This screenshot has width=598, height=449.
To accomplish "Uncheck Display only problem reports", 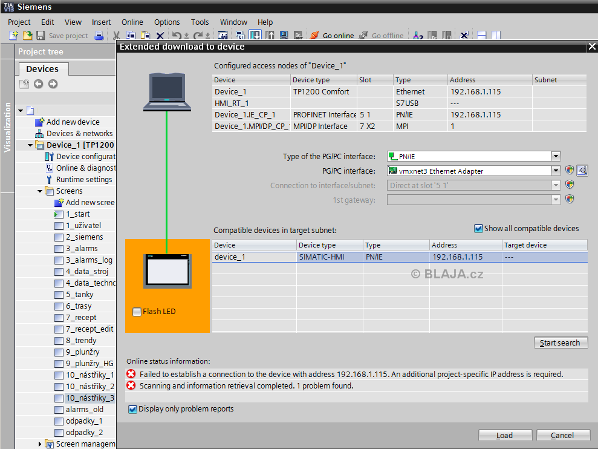I will coord(132,409).
